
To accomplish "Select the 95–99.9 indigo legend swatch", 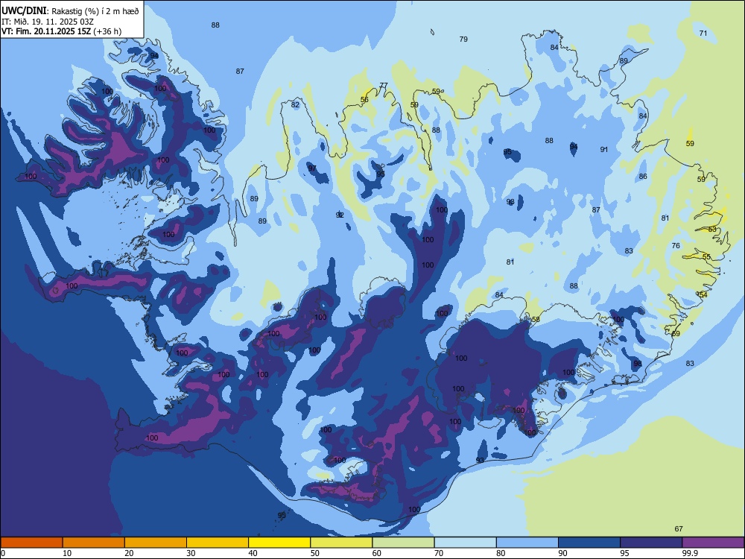I will [x=651, y=543].
